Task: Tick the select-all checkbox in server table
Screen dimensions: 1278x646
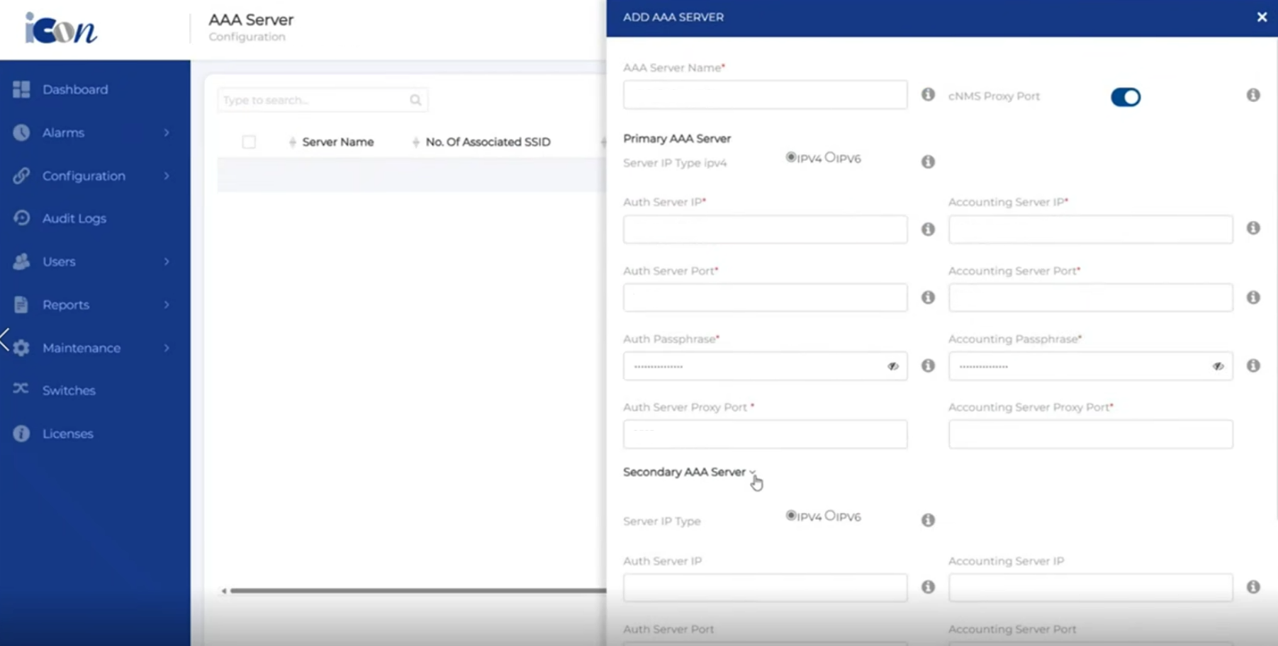Action: point(249,142)
